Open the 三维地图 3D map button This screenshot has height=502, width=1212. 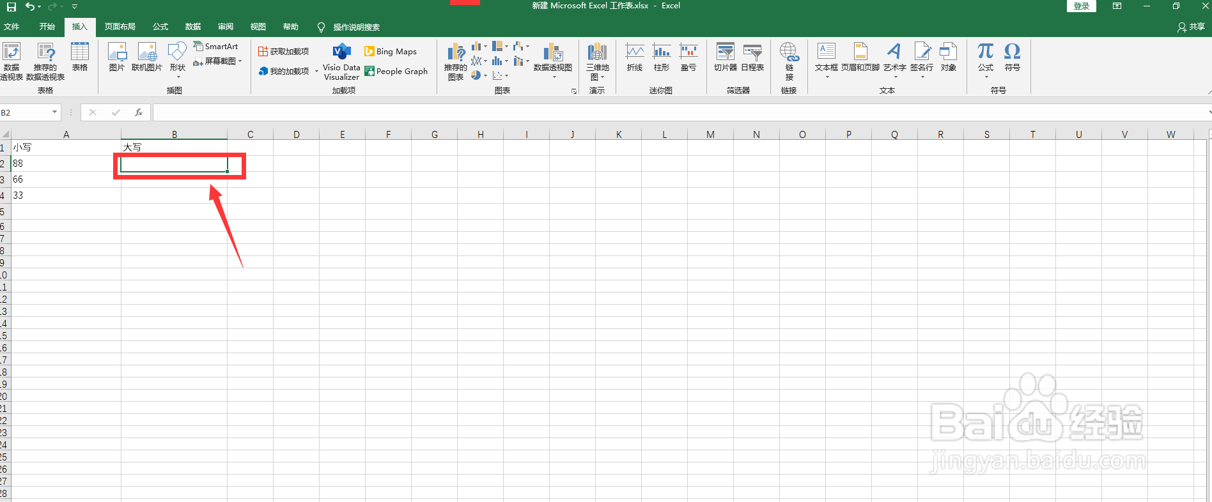point(598,61)
